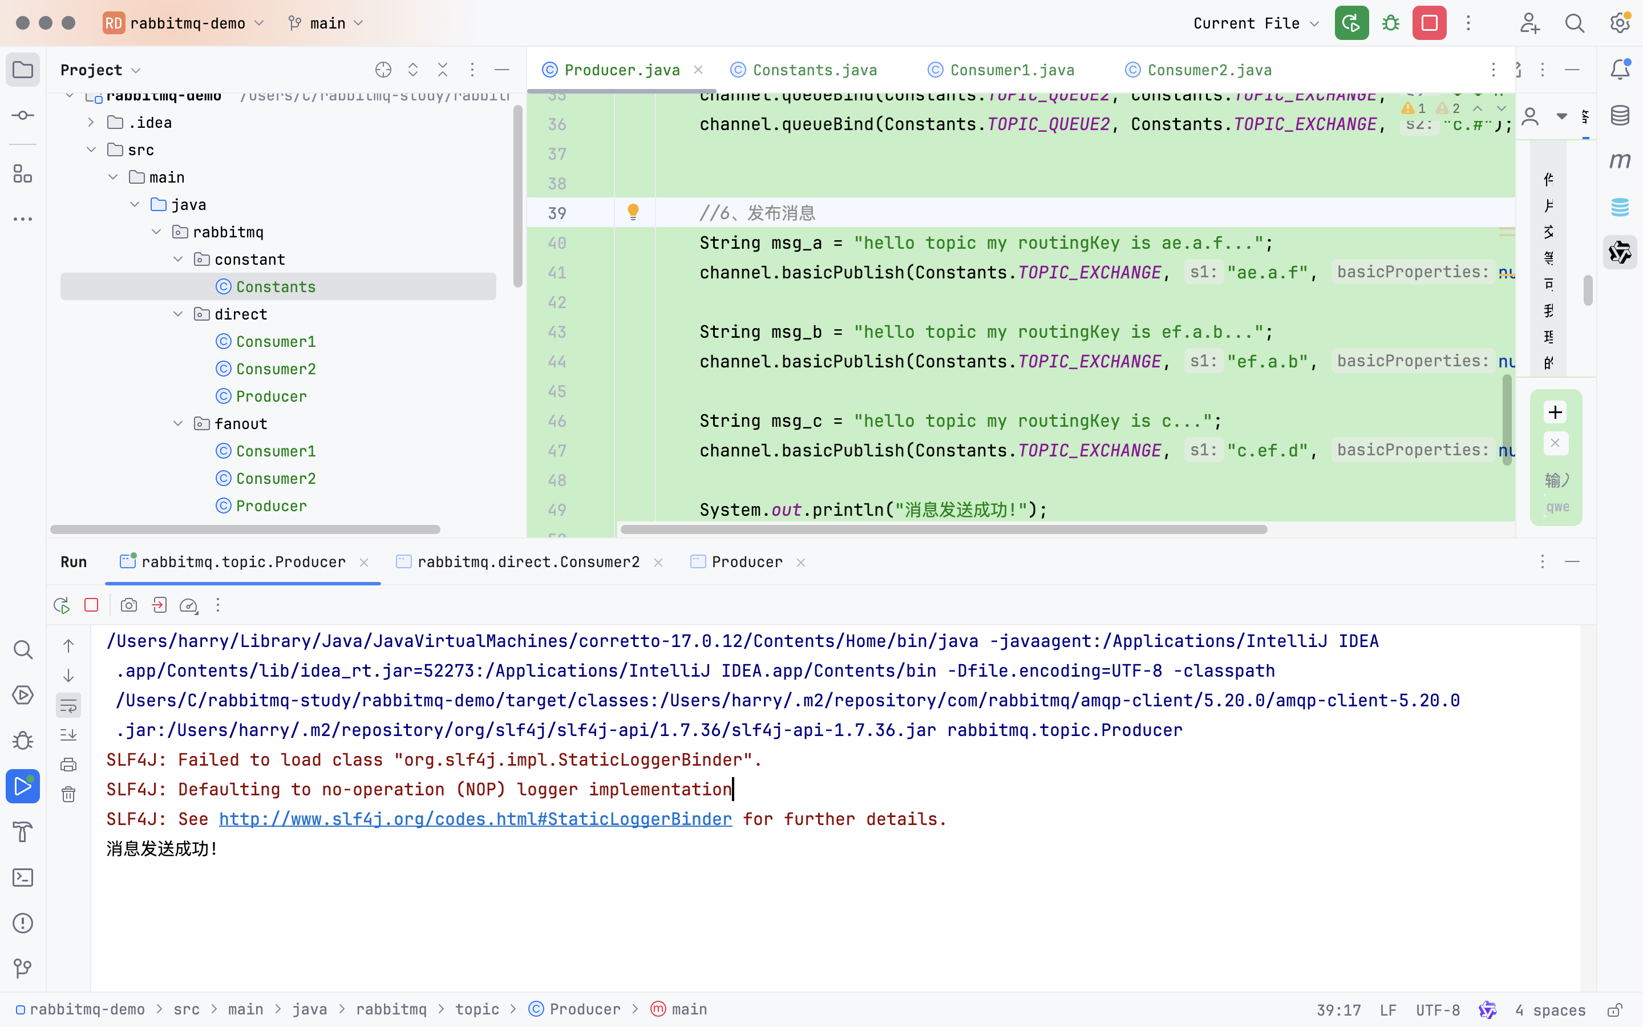Stop the running process in Run panel
Screen dimensions: 1643x1027
tap(92, 605)
